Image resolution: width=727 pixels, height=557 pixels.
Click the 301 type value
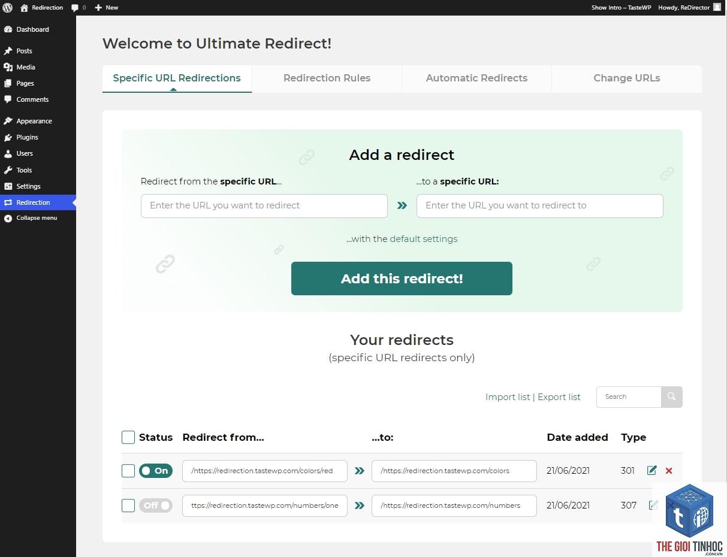coord(628,471)
